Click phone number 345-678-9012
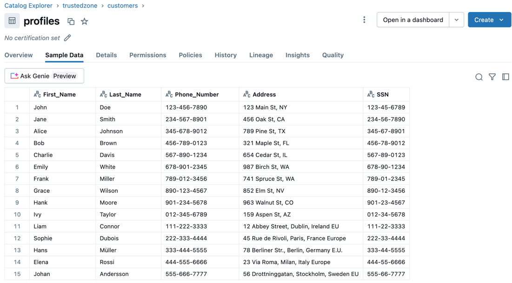 pyautogui.click(x=200, y=131)
